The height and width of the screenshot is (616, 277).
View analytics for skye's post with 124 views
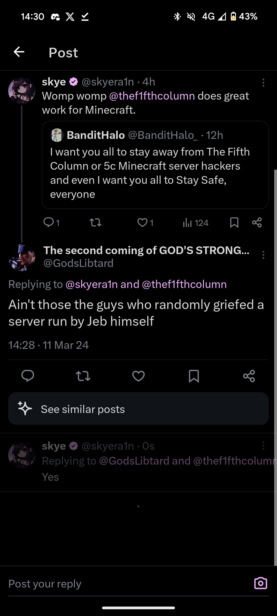(195, 223)
